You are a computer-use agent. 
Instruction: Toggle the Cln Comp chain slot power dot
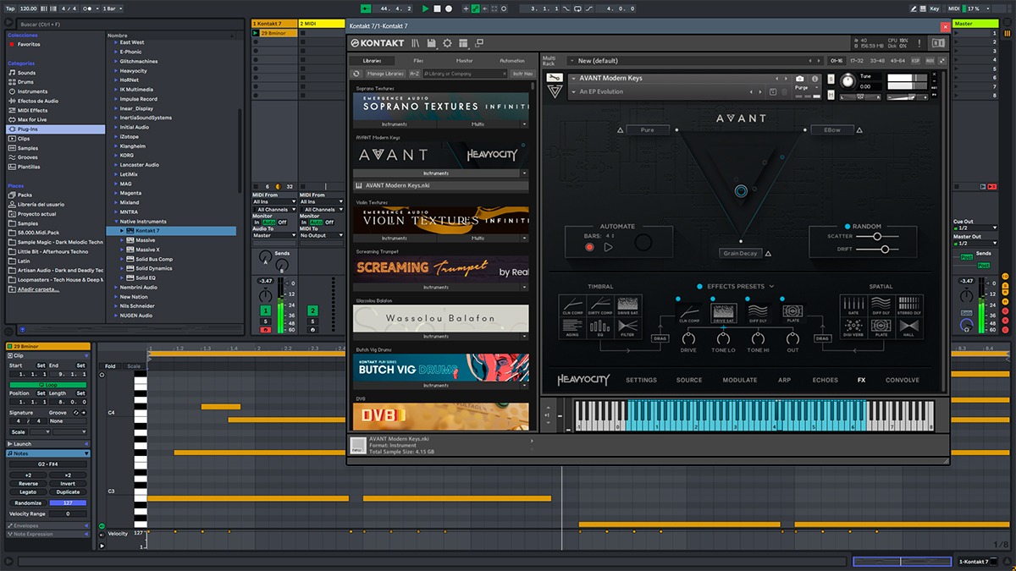point(677,299)
